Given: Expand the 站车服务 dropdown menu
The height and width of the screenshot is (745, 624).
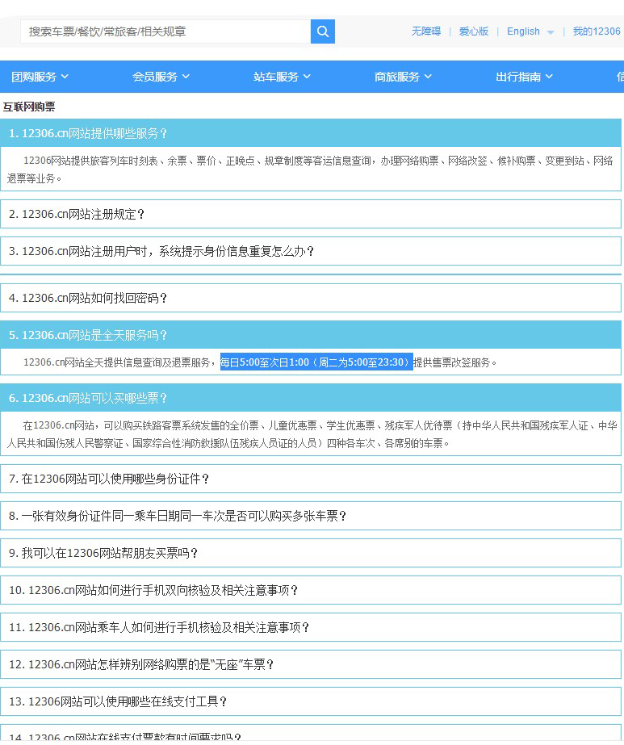Looking at the screenshot, I should pyautogui.click(x=282, y=77).
